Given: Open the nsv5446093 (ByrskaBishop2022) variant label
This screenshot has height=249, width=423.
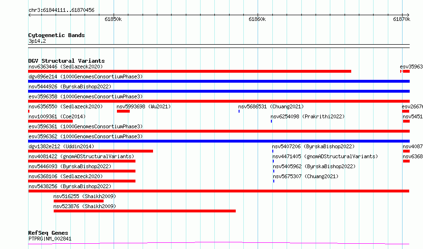Looking at the screenshot, I should (70, 166).
